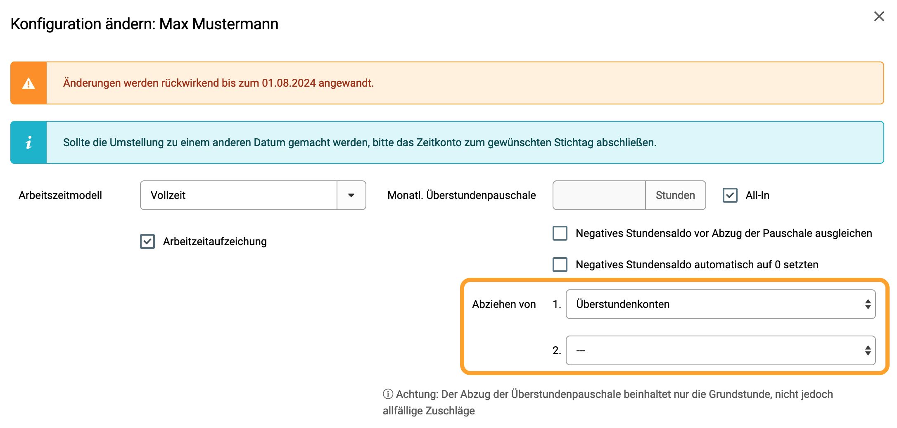
Task: Click the Stunden unit label
Action: click(x=676, y=195)
